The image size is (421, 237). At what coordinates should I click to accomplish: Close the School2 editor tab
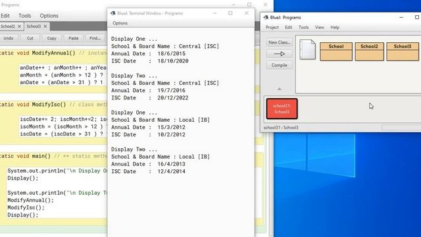coord(19,26)
